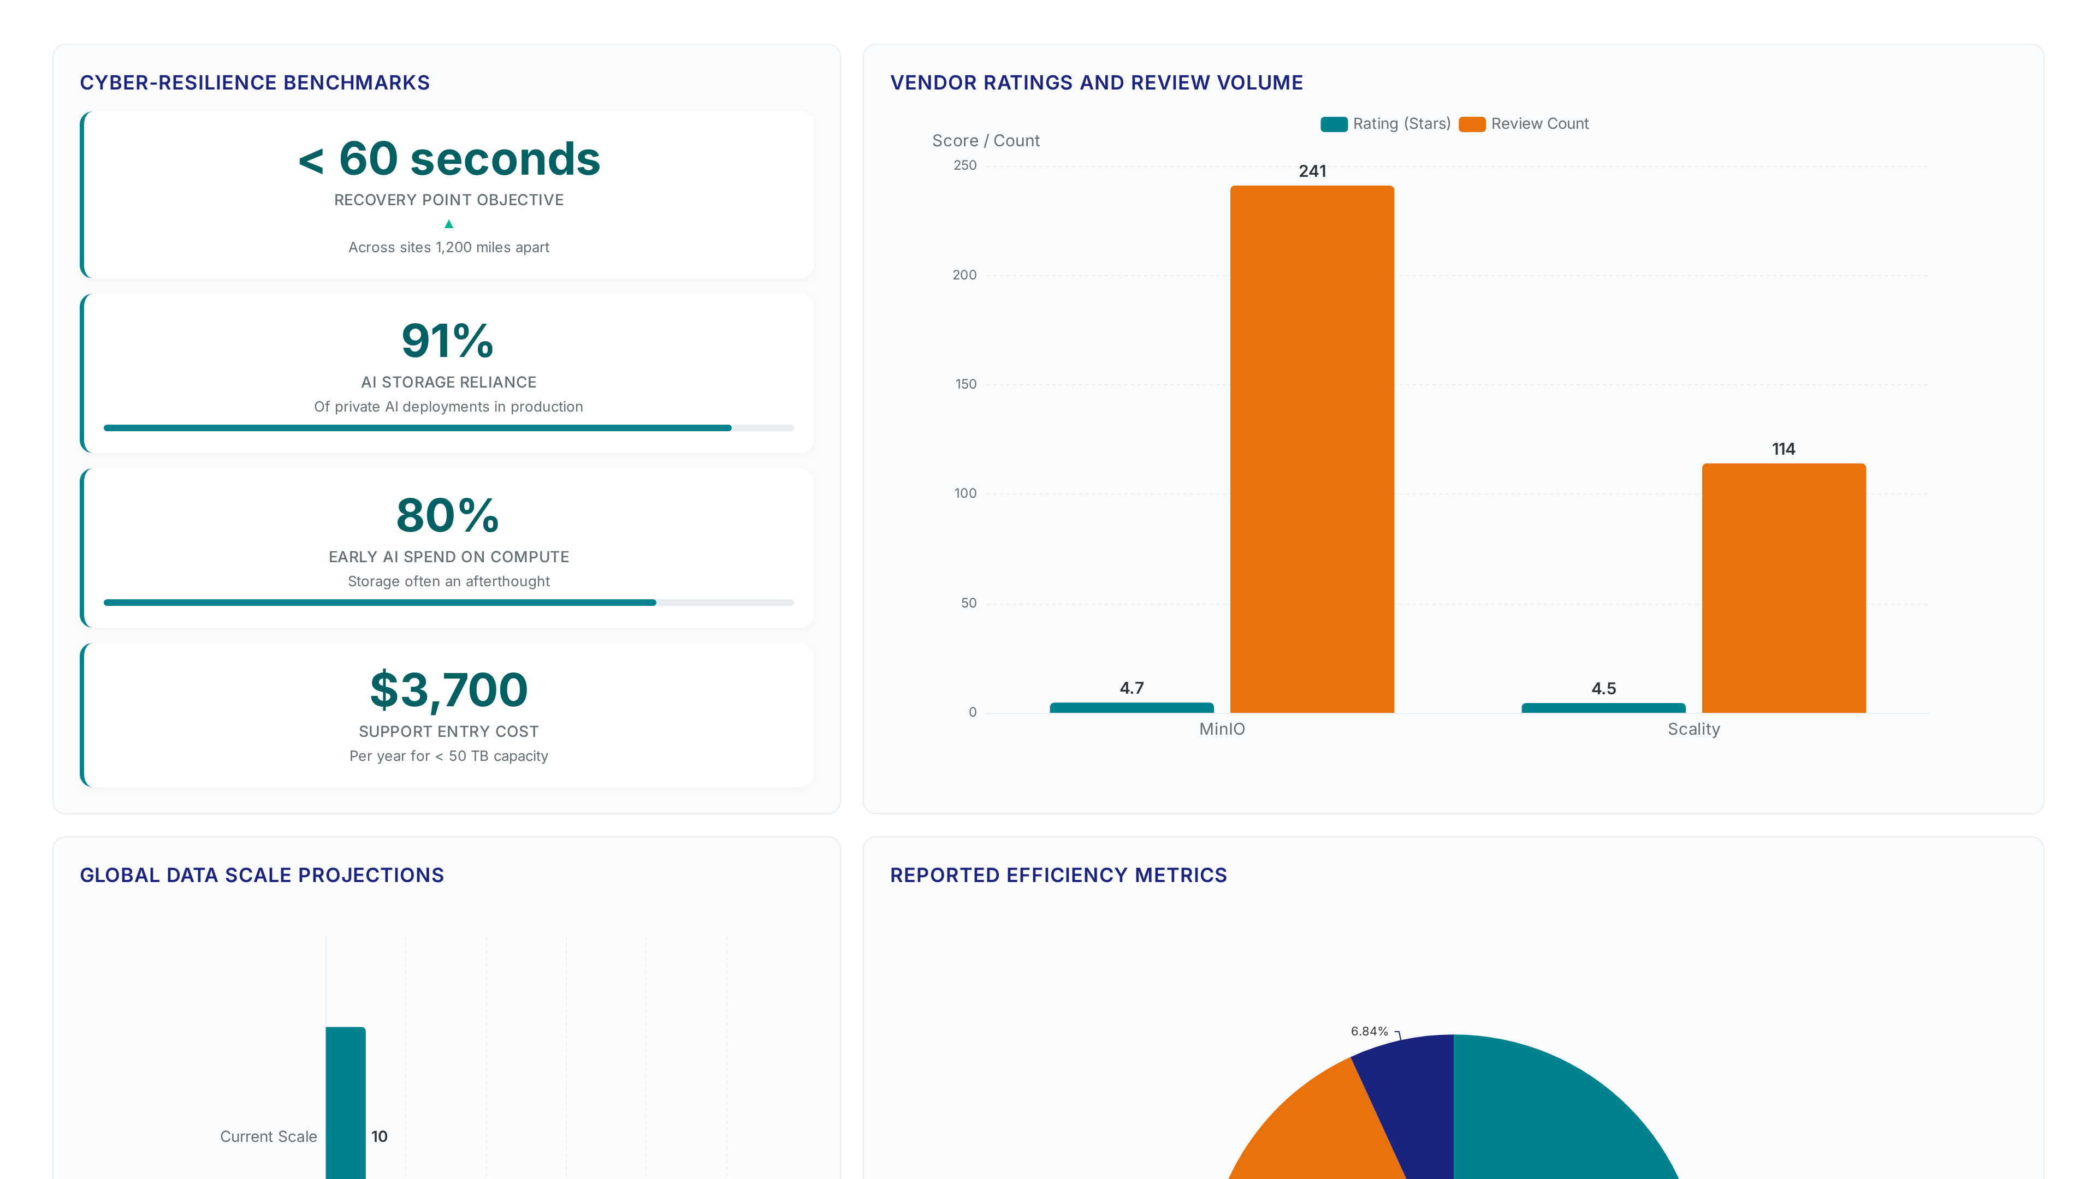
Task: Click "EARLY AI SPEND ON COMPUTE" label
Action: click(x=448, y=557)
